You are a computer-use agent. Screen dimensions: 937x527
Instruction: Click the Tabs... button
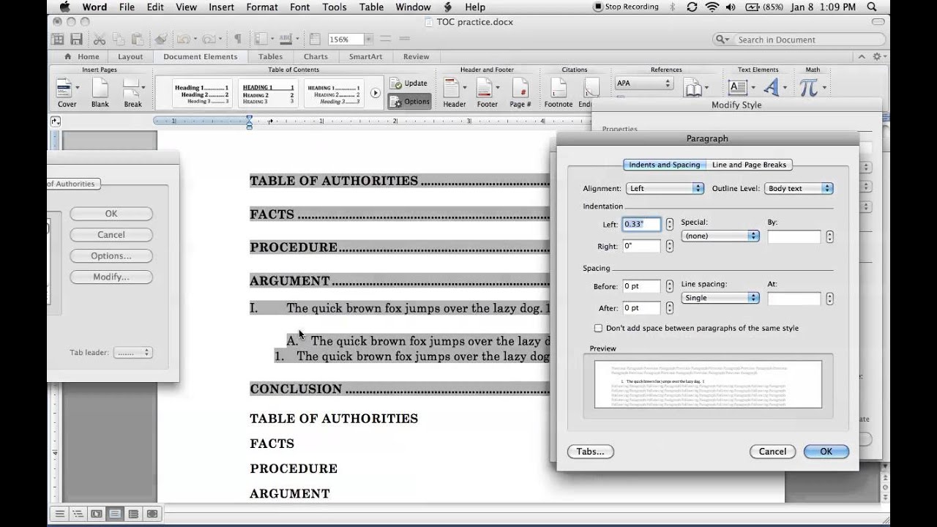[x=590, y=452]
